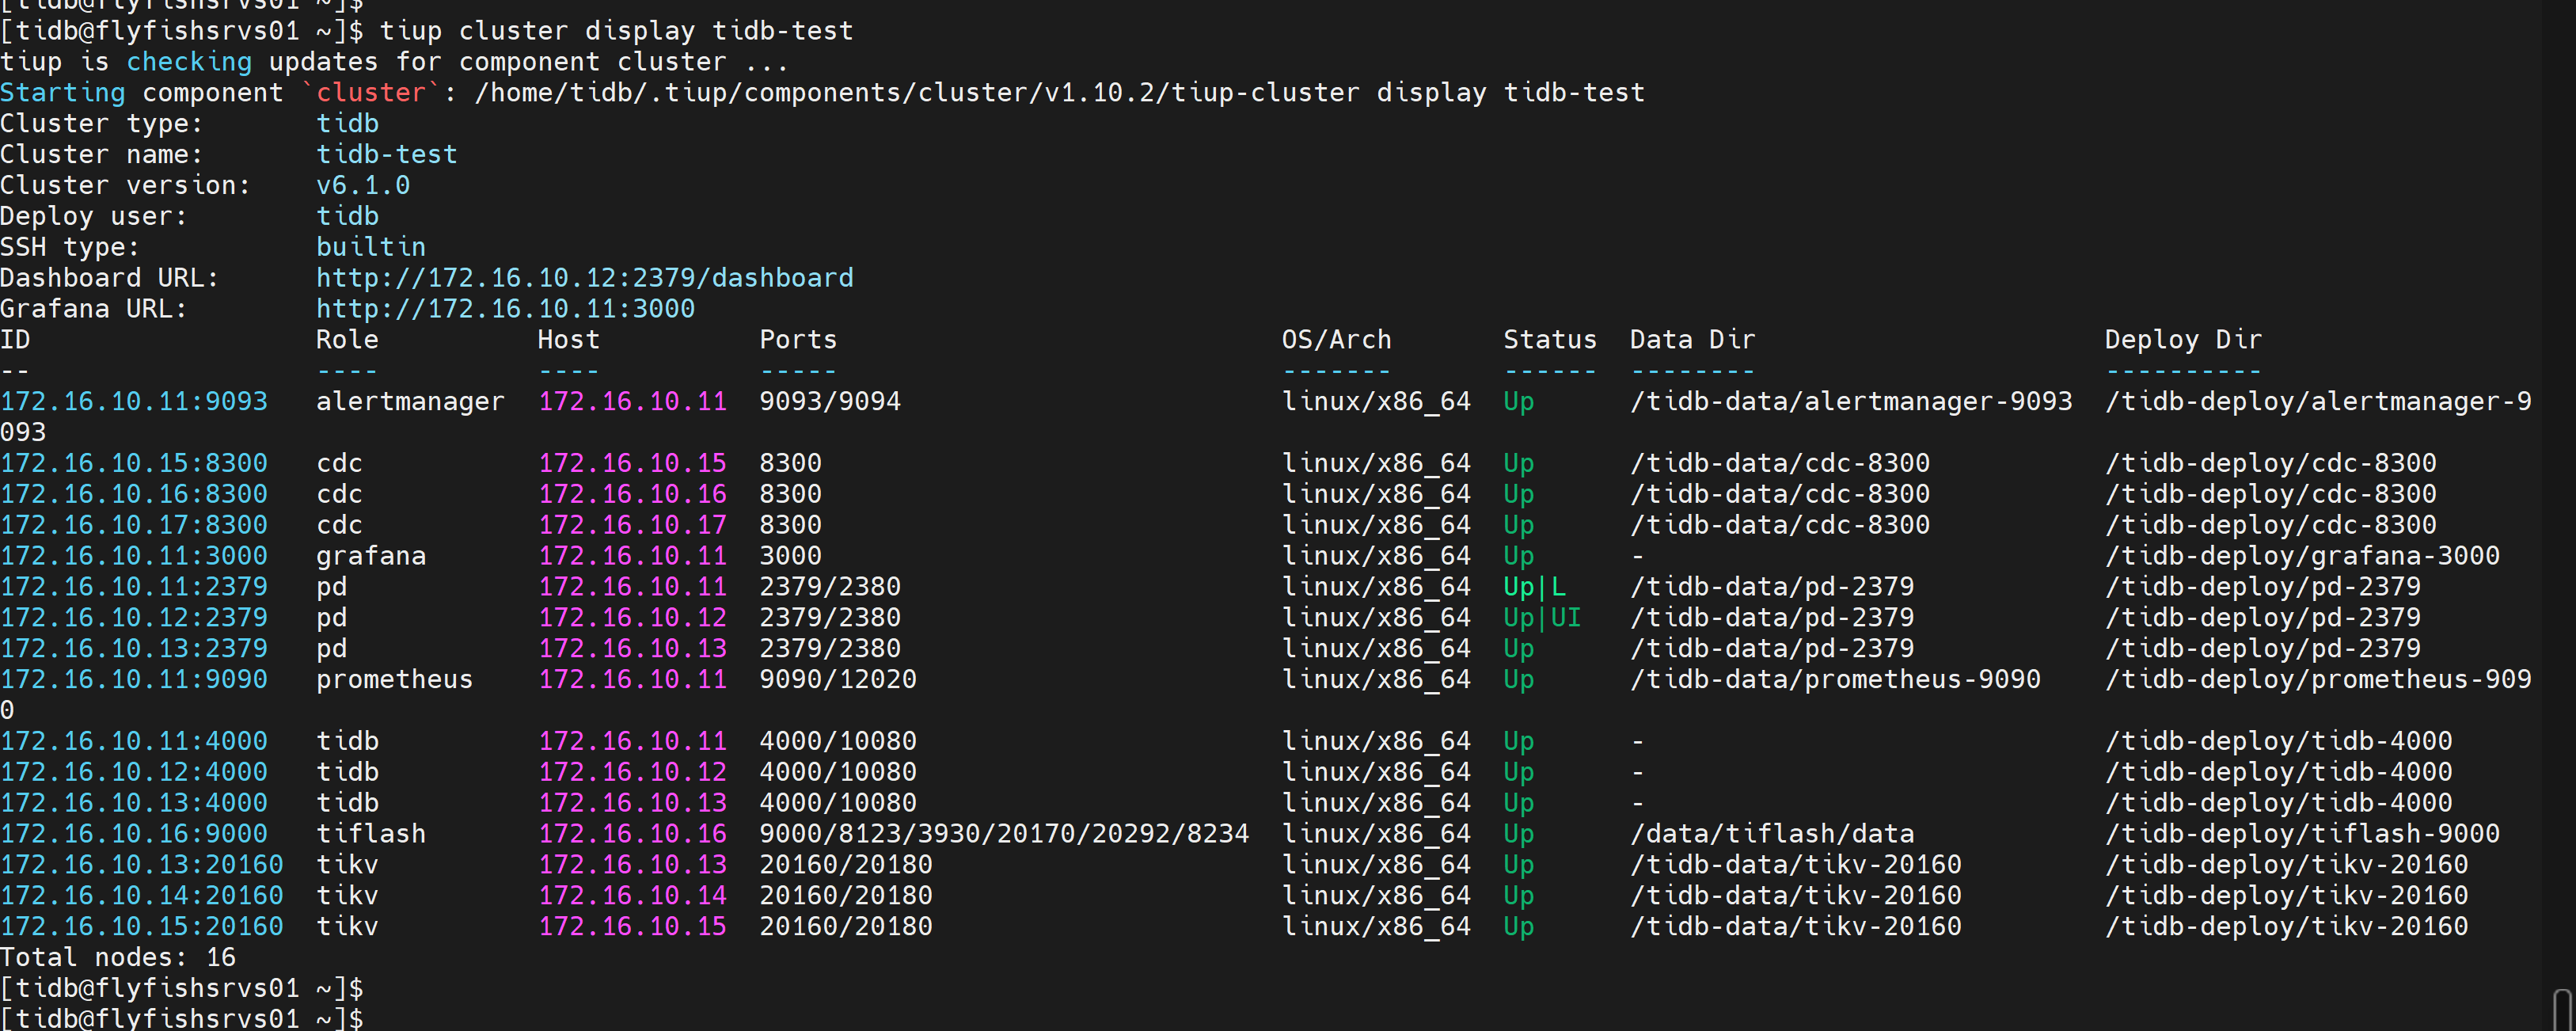Click the Up|L status of pd leader

point(1535,587)
